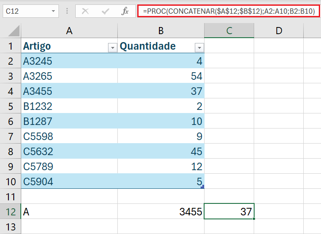Screen dimensions: 321x234
Task: Select cell containing A3245
Action: [69, 61]
